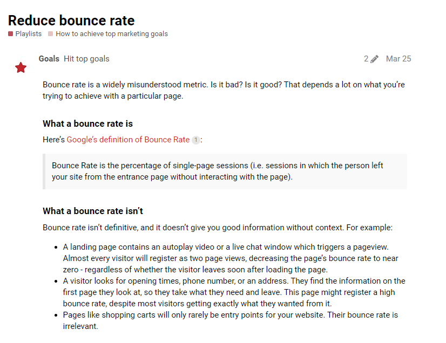
Task: Click the pink square beside marketing goals category
Action: pyautogui.click(x=51, y=34)
